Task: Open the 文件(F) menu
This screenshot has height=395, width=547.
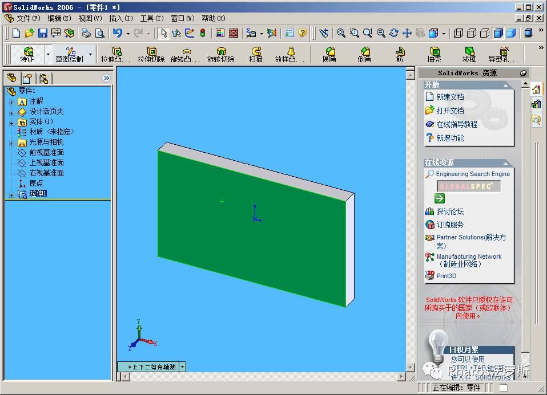Action: click(29, 18)
